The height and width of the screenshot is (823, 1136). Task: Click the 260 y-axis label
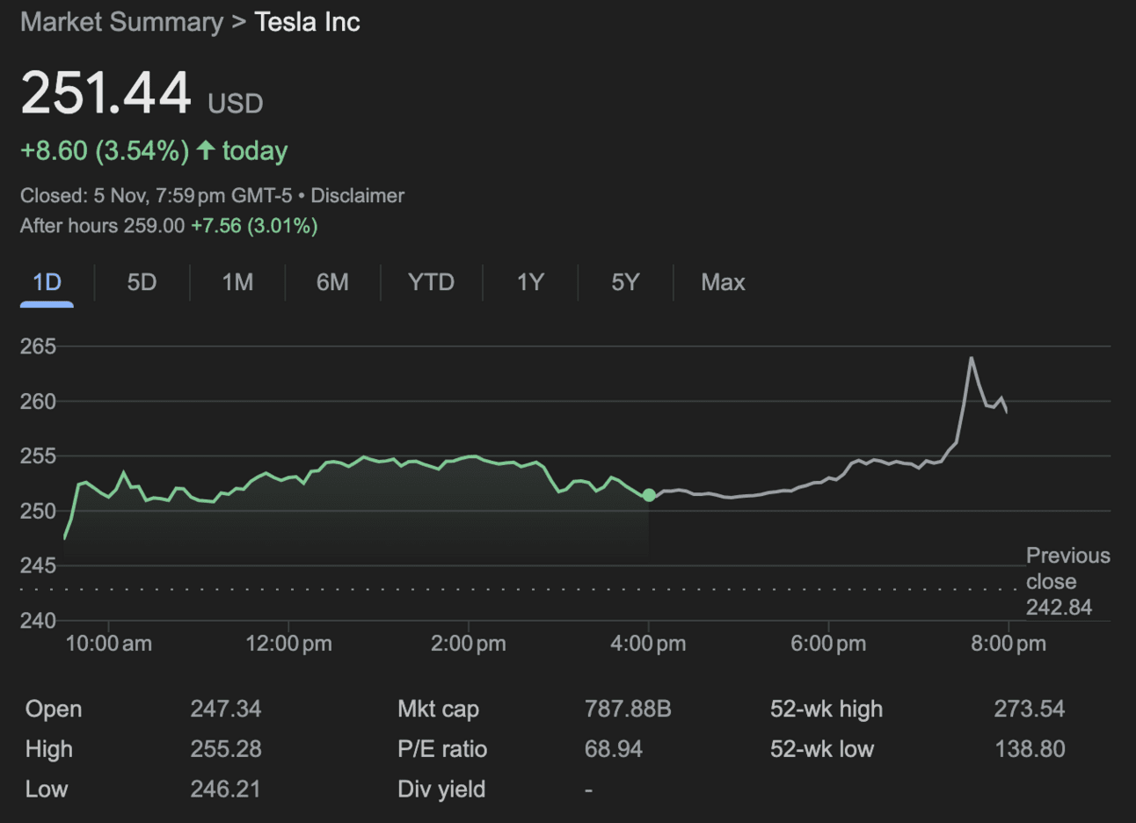click(x=38, y=401)
